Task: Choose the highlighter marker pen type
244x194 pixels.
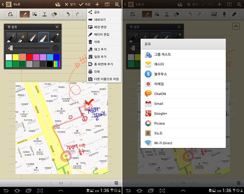Action: (54, 38)
